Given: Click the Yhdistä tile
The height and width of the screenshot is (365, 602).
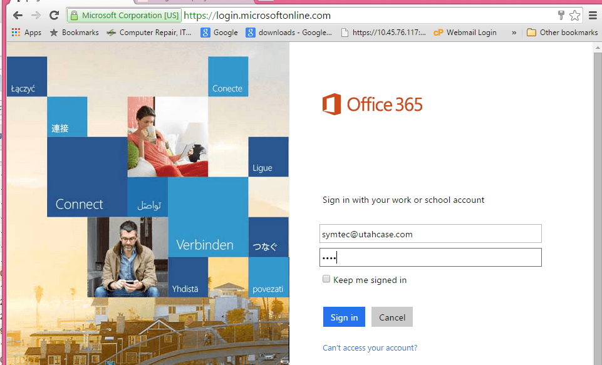Looking at the screenshot, I should 188,277.
